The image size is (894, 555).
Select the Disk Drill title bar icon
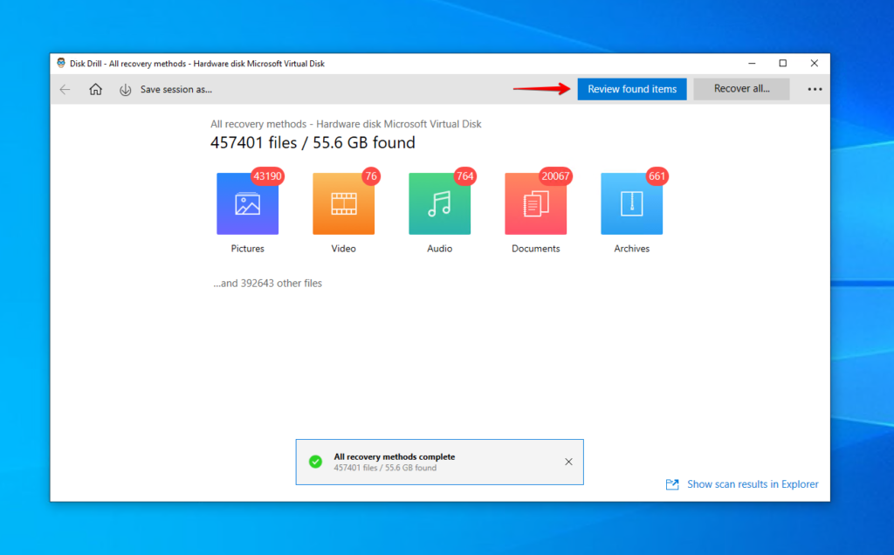[x=60, y=63]
